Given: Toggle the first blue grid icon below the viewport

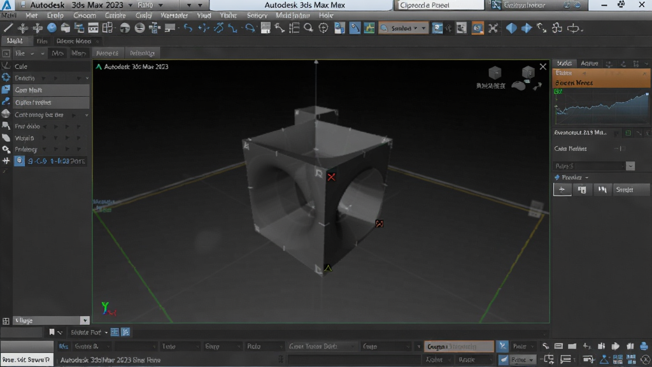Looking at the screenshot, I should click(x=115, y=332).
